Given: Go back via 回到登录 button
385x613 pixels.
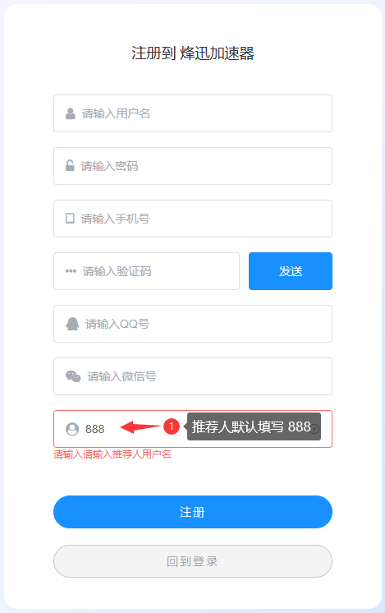Looking at the screenshot, I should point(193,561).
